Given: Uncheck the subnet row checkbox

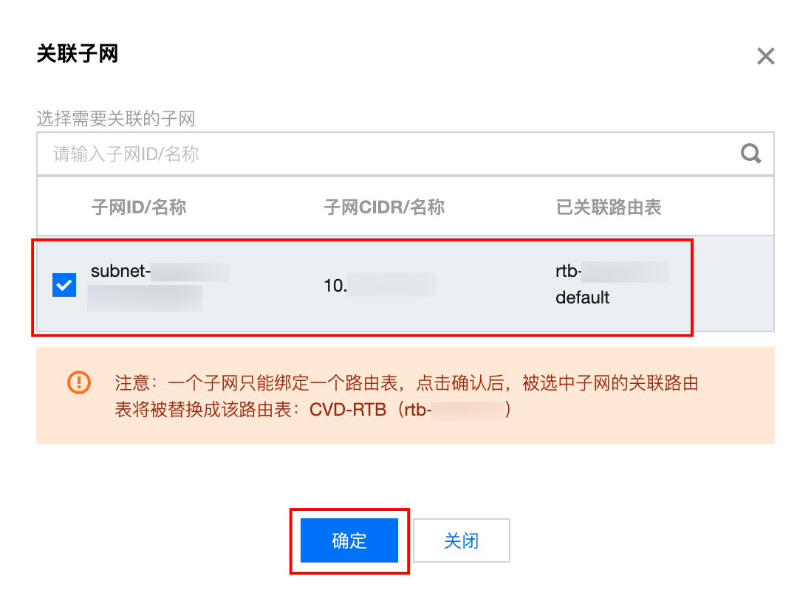Looking at the screenshot, I should (64, 285).
